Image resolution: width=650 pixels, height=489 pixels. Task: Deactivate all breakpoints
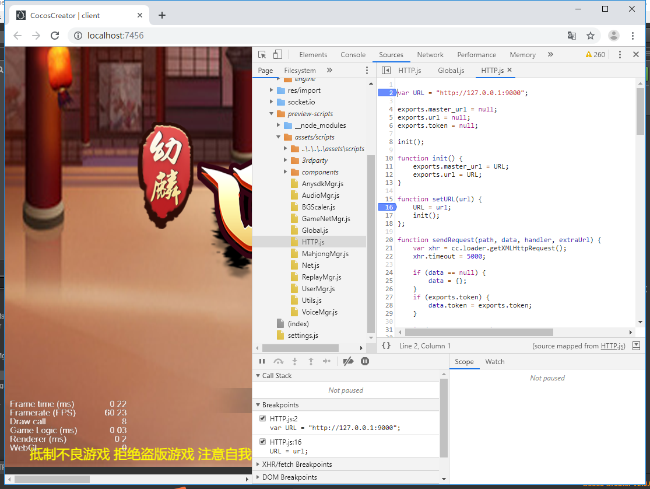click(x=348, y=361)
